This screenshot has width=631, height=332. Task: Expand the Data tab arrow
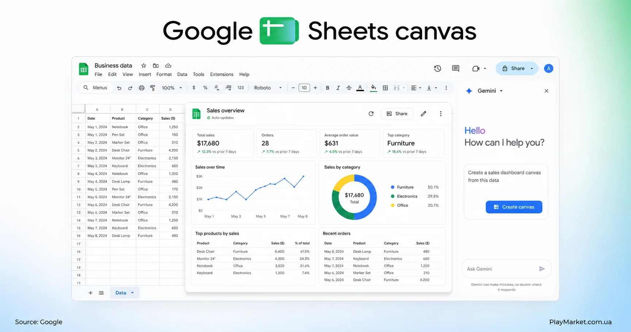click(132, 293)
